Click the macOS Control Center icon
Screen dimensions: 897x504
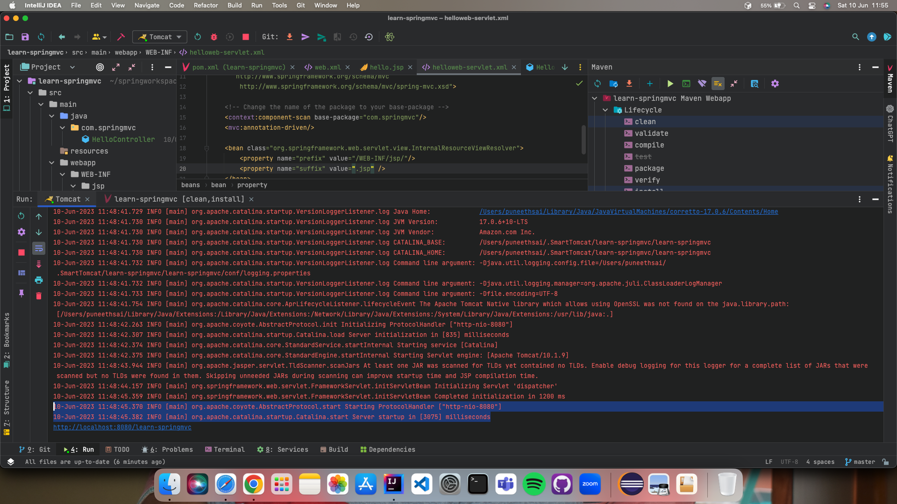coord(812,5)
